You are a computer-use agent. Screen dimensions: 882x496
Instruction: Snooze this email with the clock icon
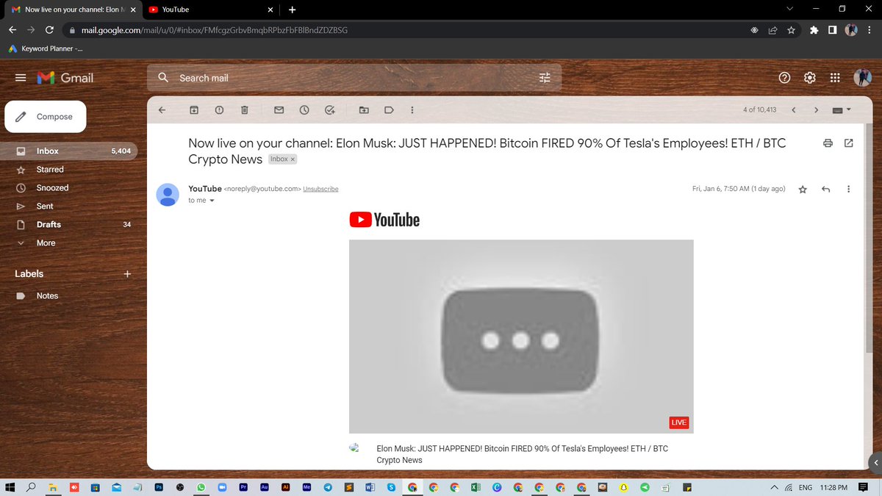pos(304,110)
